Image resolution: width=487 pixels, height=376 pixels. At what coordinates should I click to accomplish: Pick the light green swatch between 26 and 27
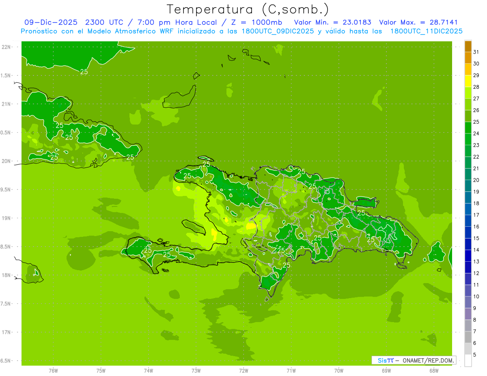[x=468, y=104]
